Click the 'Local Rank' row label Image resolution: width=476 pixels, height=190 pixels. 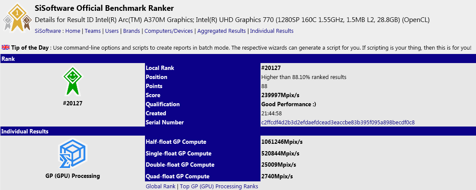click(160, 68)
